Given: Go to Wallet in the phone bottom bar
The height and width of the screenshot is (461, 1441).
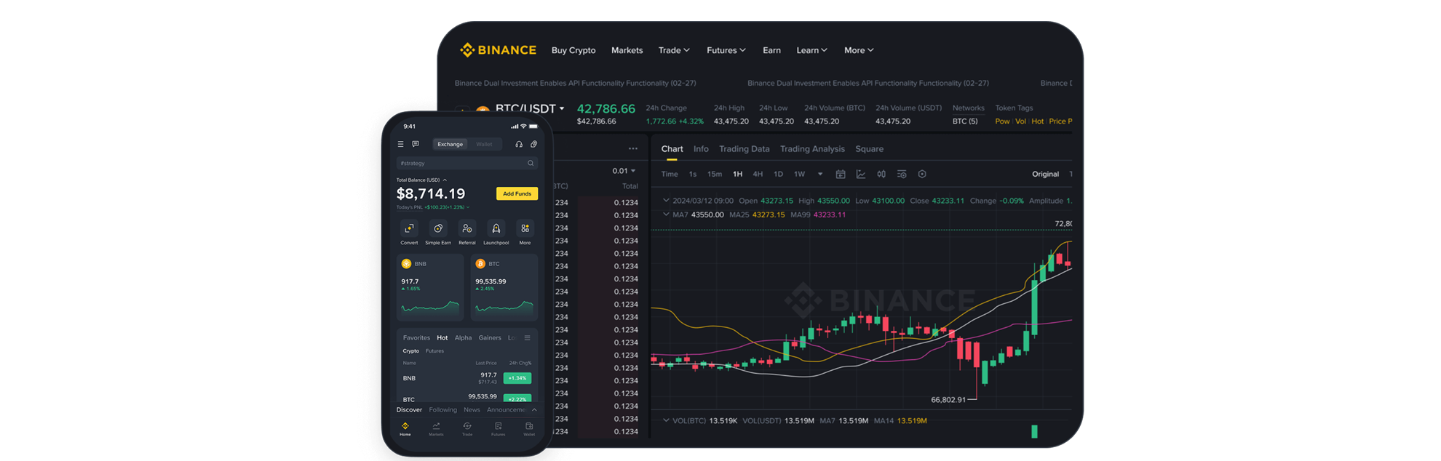Looking at the screenshot, I should coord(529,429).
